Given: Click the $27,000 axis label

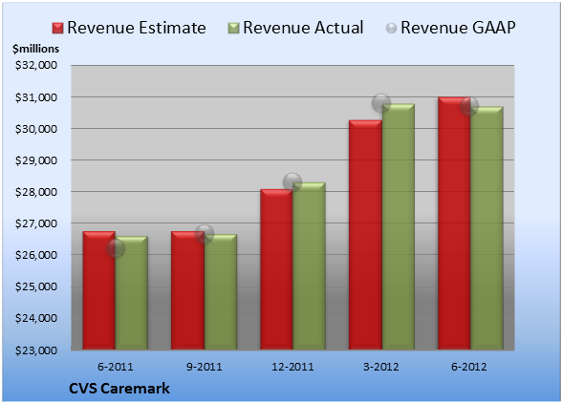Looking at the screenshot, I should [x=36, y=223].
